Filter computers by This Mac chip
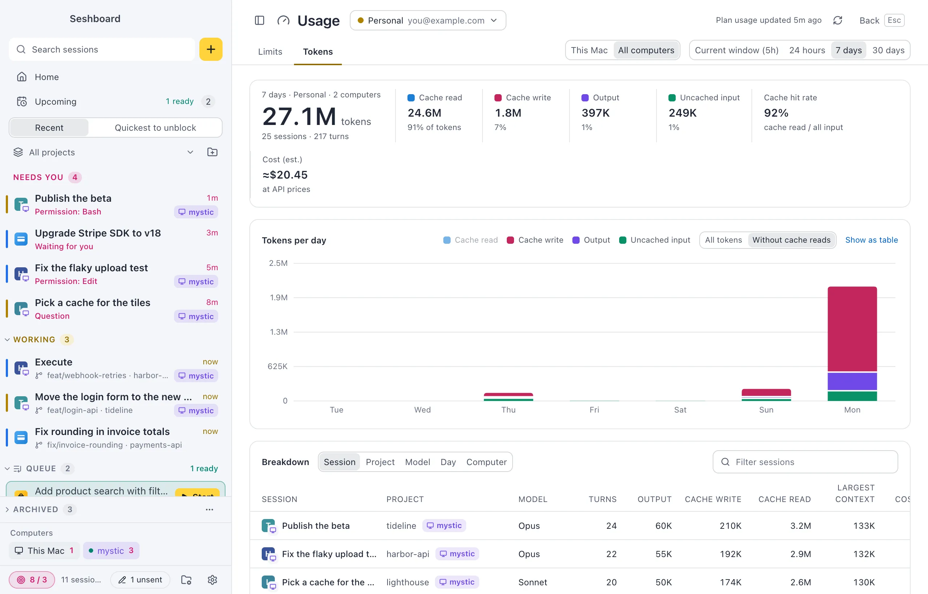Viewport: 928px width, 594px height. [44, 551]
